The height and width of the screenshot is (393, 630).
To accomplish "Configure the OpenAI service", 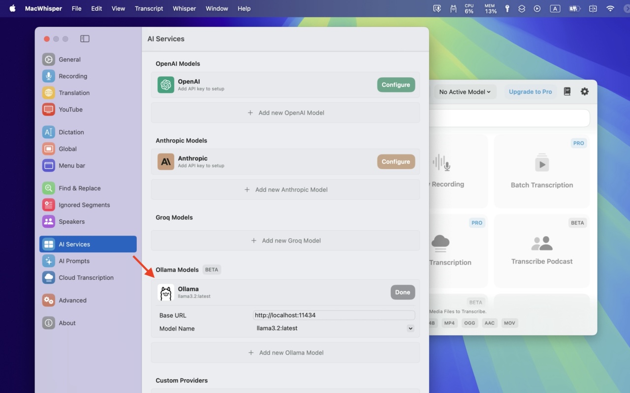I will [x=396, y=85].
